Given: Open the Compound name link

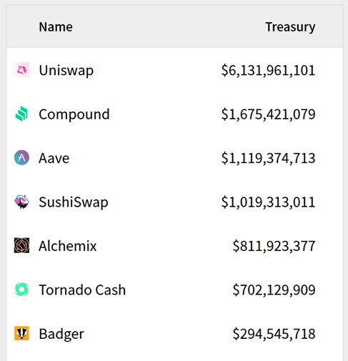Looking at the screenshot, I should tap(74, 114).
